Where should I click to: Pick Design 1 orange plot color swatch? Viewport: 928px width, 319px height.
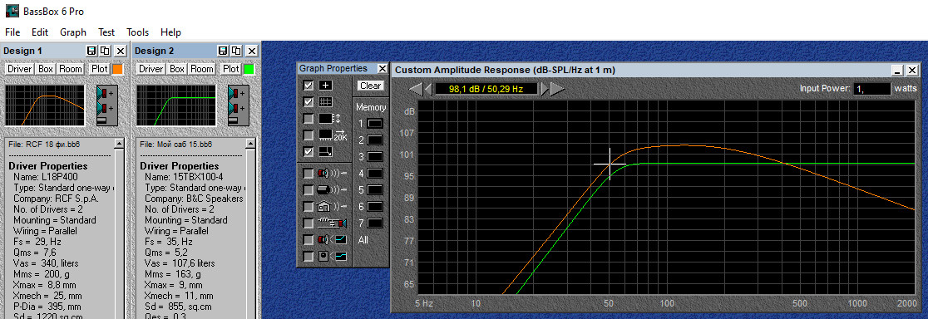click(118, 69)
